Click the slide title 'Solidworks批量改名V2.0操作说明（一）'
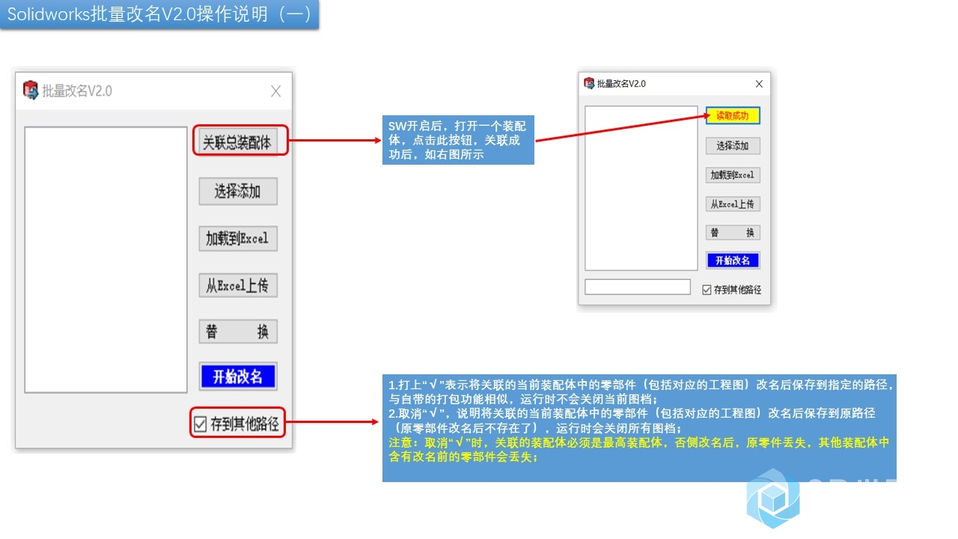Viewport: 958px width, 539px height. pos(159,15)
